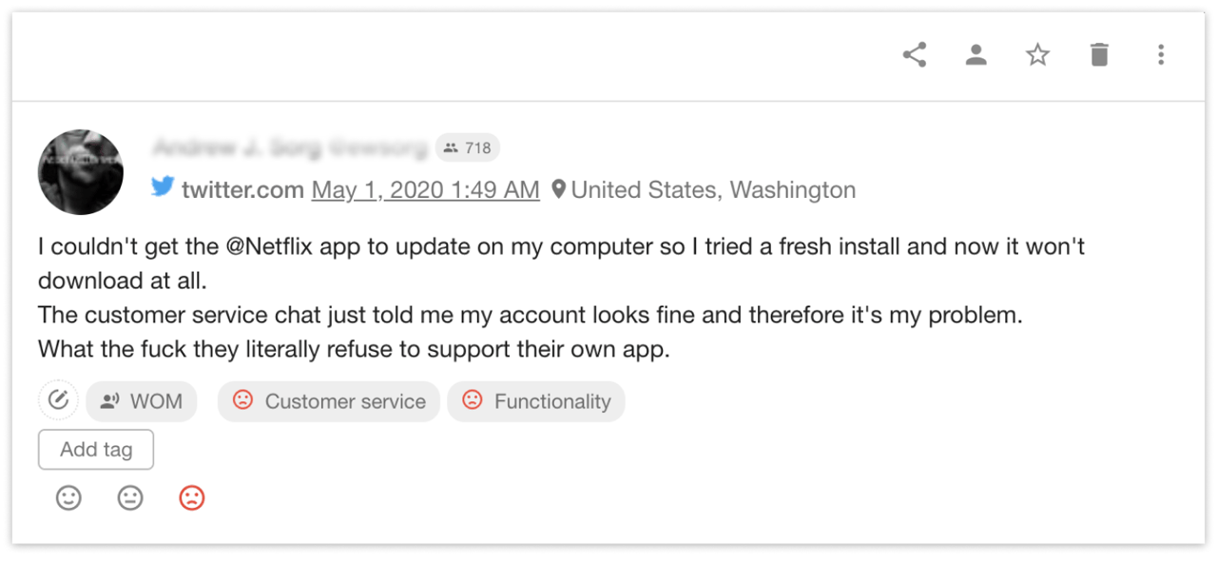Click the Customer service aspect tag
Viewport: 1217px width, 562px height.
329,401
